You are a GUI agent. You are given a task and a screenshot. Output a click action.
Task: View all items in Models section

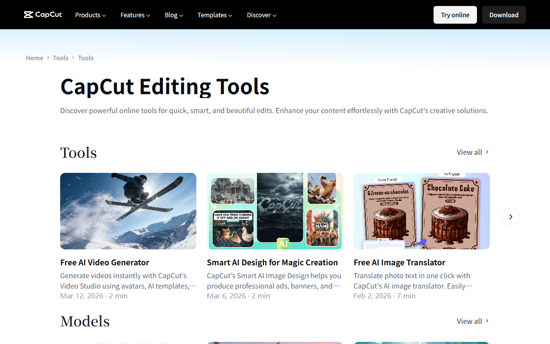point(473,321)
